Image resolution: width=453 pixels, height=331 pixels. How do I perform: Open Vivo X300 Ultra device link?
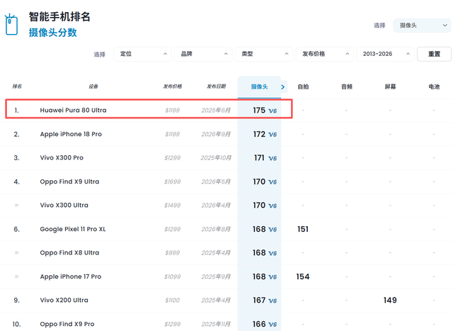64,205
